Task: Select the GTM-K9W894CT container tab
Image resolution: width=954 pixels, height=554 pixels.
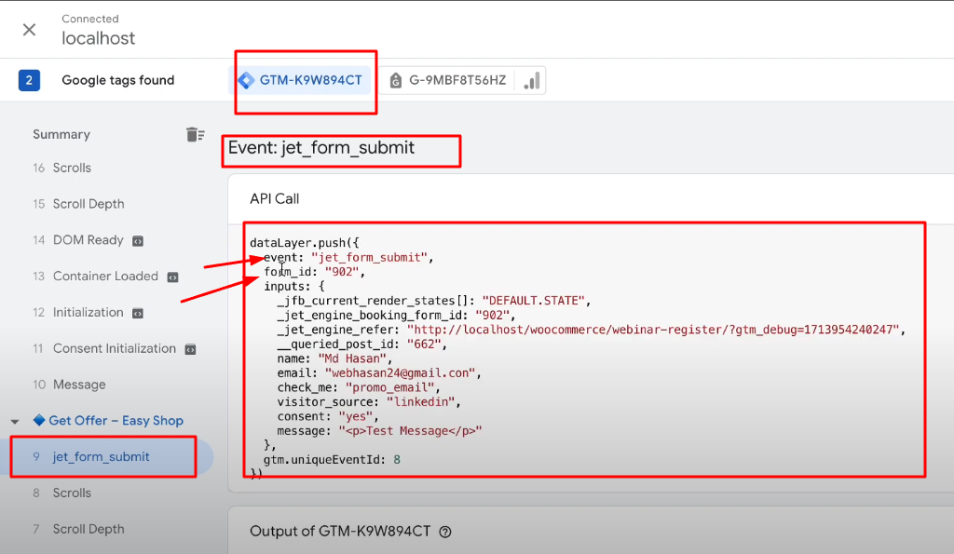Action: [x=301, y=80]
